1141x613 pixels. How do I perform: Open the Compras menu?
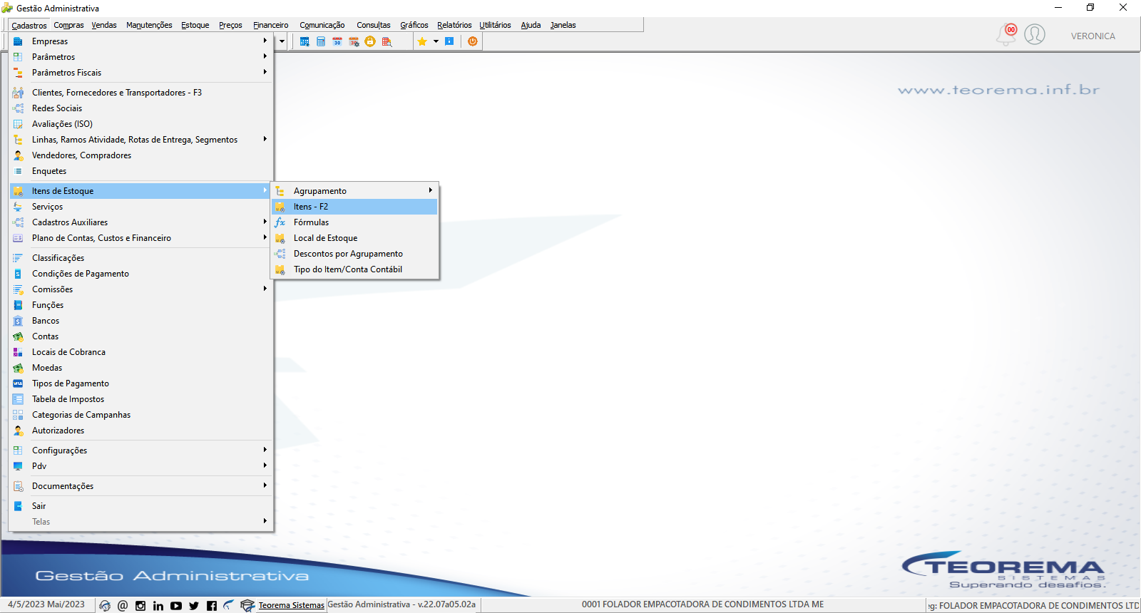[x=68, y=25]
